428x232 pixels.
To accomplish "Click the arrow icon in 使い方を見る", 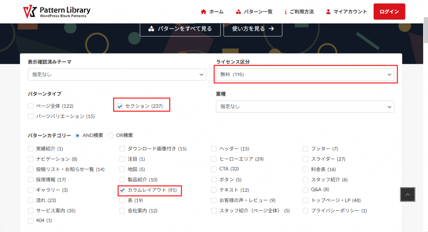I will 271,29.
